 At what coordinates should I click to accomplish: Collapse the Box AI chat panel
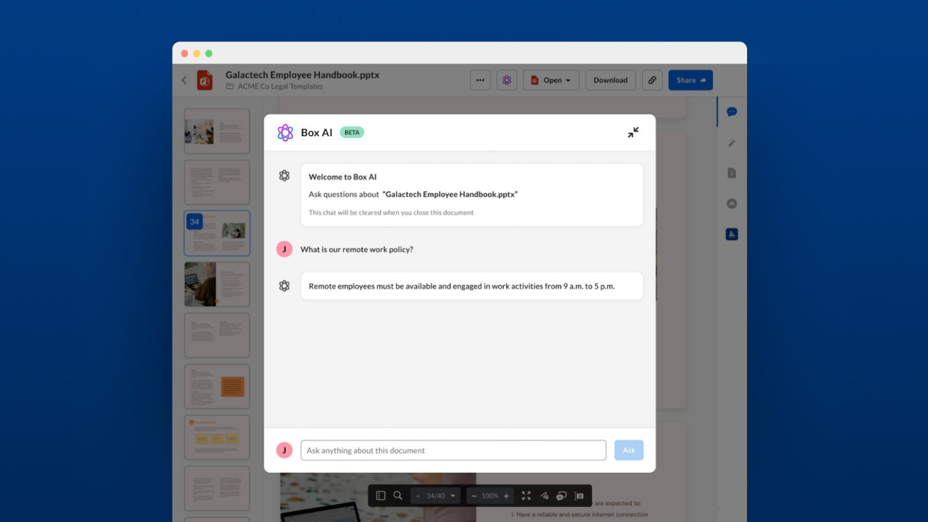point(633,132)
